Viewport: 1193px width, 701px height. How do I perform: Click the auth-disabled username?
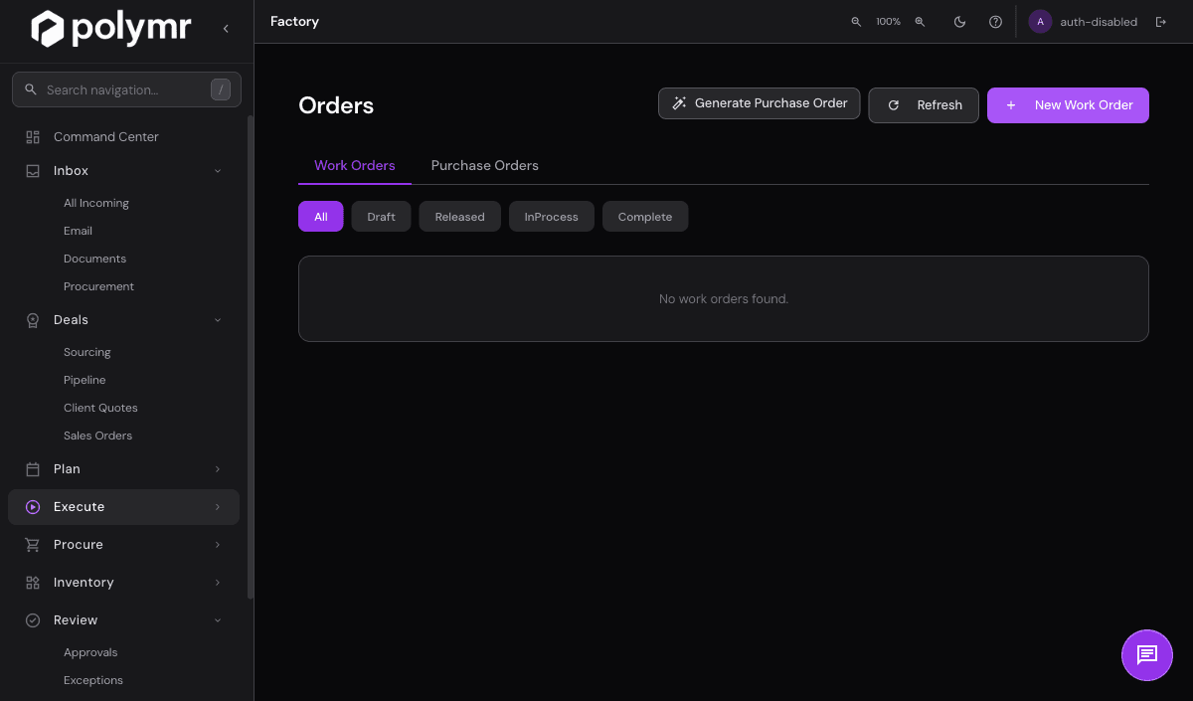(1099, 22)
